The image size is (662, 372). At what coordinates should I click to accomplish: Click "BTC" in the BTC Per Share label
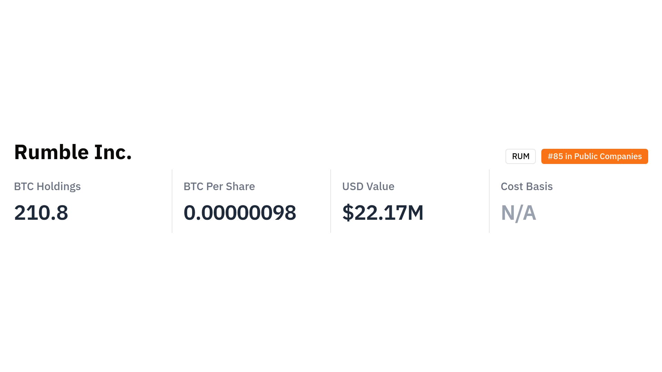[x=193, y=186]
